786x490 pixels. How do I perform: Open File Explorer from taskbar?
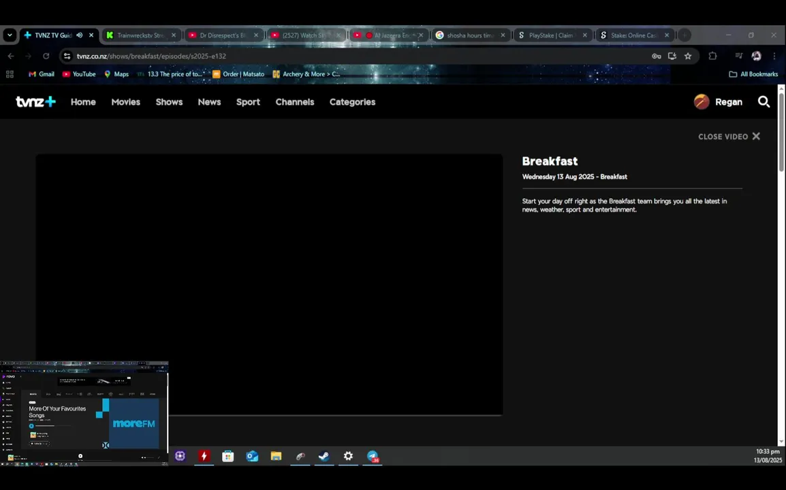point(277,456)
